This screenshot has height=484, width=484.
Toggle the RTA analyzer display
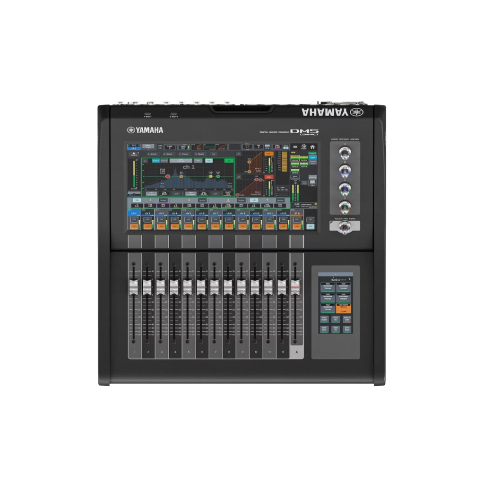coord(209,161)
